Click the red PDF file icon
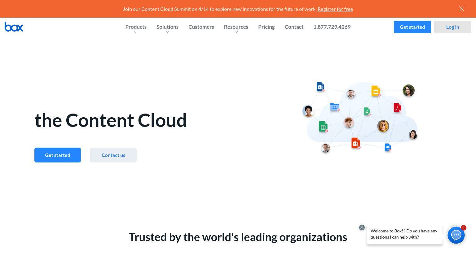The height and width of the screenshot is (255, 476). 398,108
